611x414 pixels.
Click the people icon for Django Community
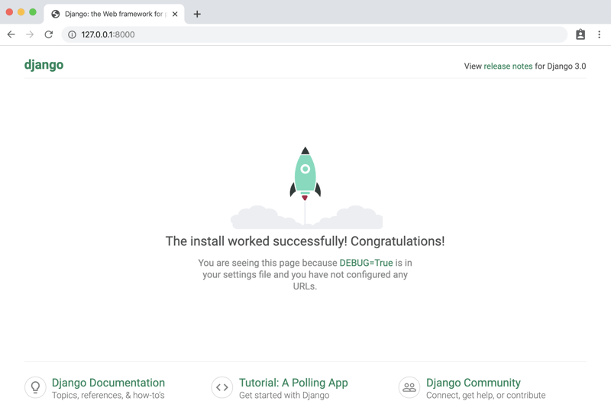tap(409, 387)
